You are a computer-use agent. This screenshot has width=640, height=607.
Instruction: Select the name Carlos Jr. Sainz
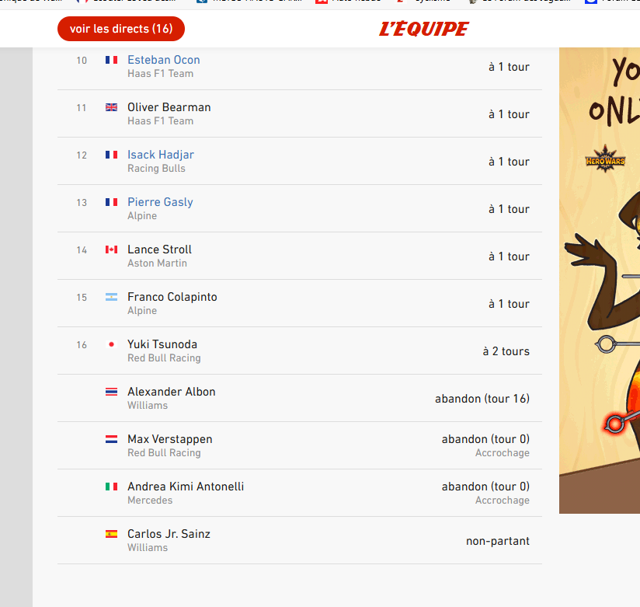tap(169, 533)
